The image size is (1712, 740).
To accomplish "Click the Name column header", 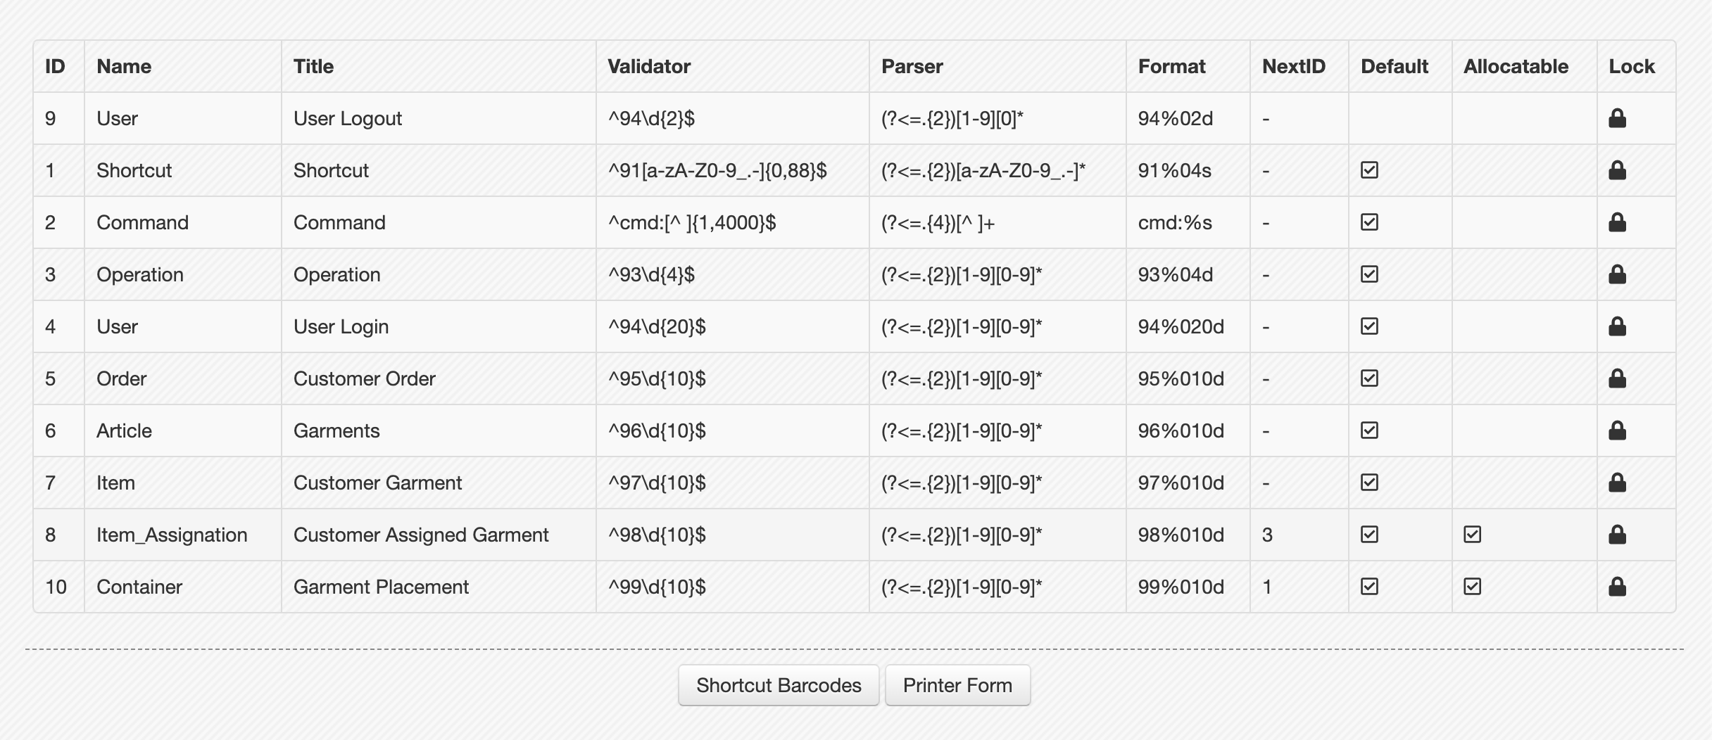I will click(x=124, y=66).
